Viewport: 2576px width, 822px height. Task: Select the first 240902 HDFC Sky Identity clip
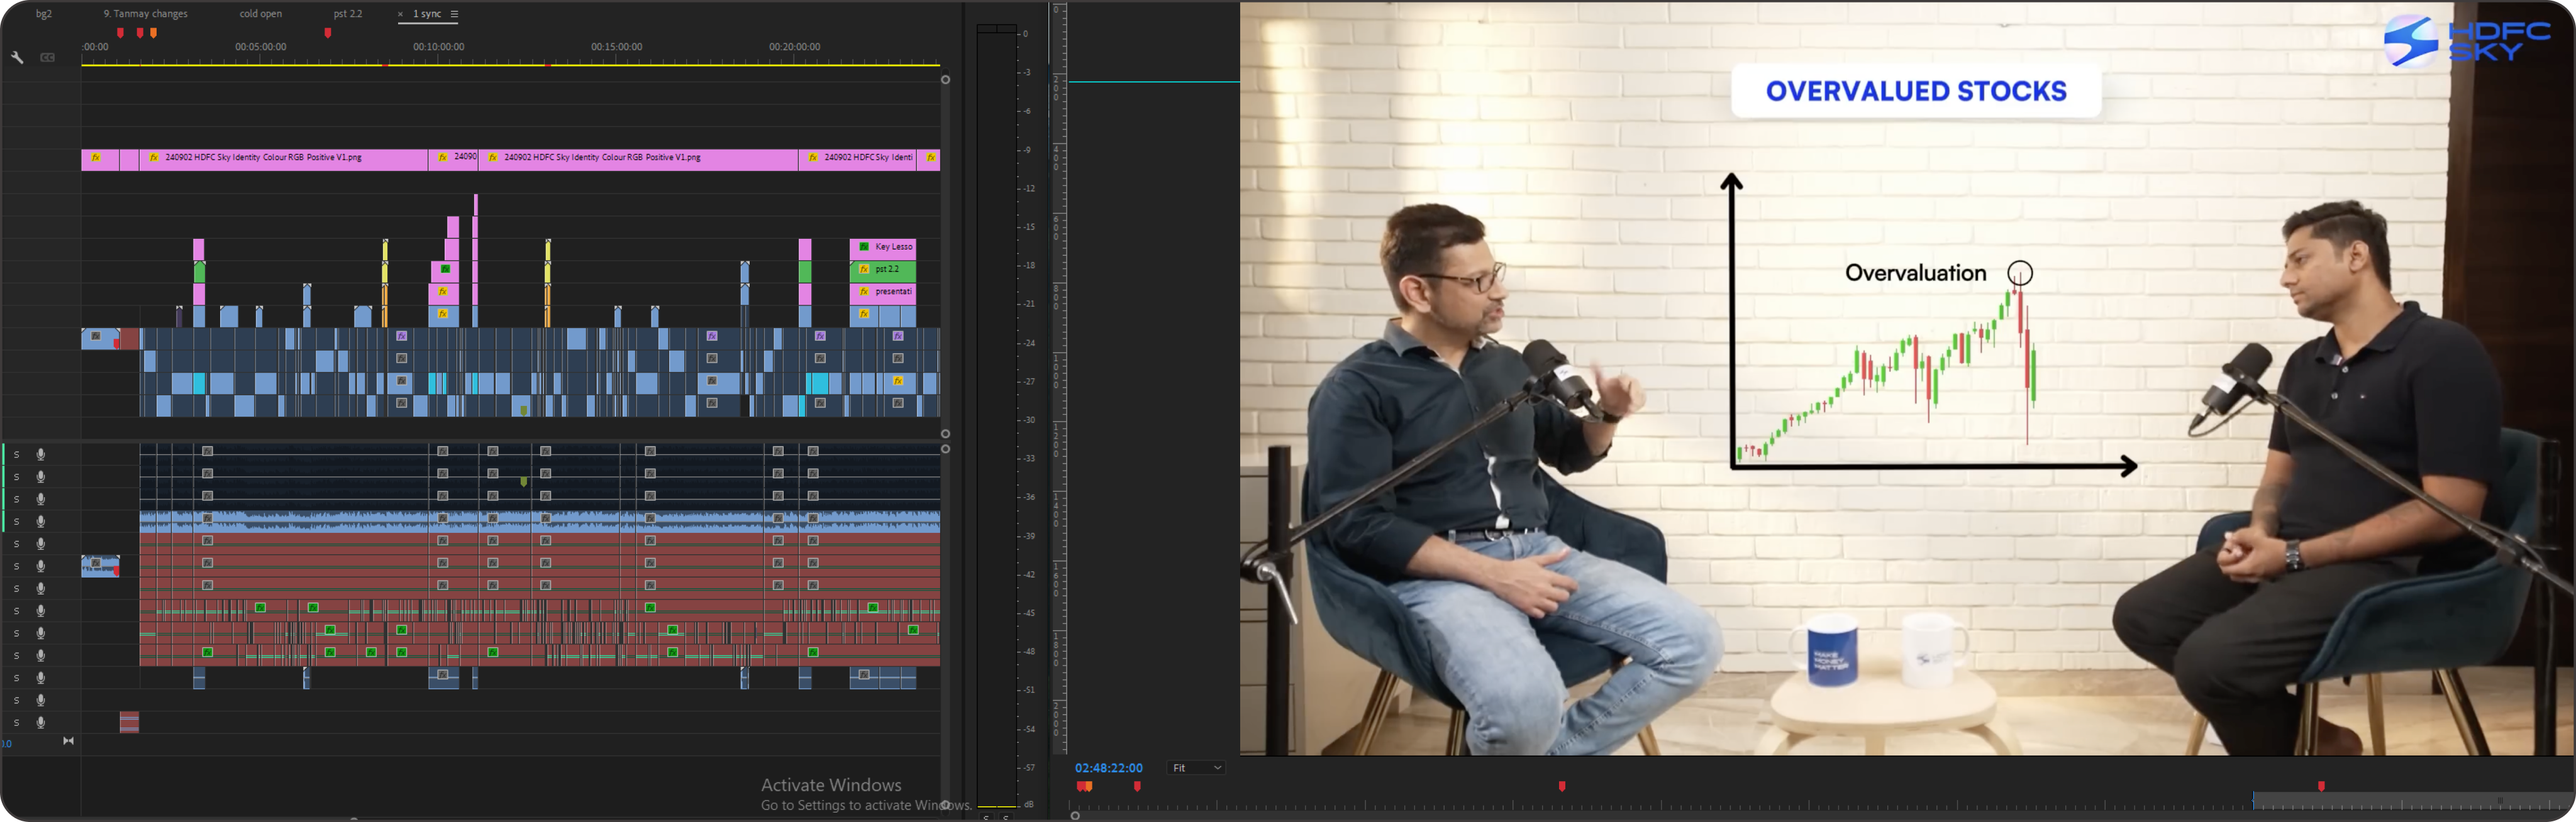[x=283, y=159]
